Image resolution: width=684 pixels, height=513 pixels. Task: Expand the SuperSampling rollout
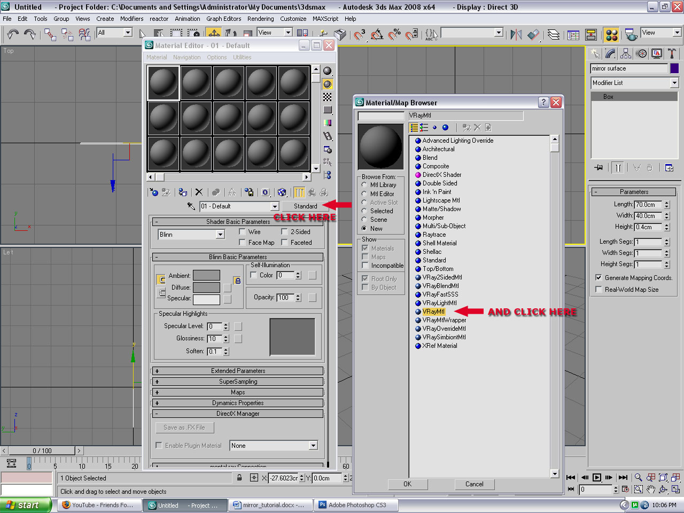click(x=238, y=382)
